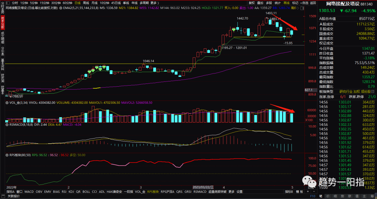Switch to 季线 quarterly chart
This screenshot has height=199, width=377.
pyautogui.click(x=126, y=3)
